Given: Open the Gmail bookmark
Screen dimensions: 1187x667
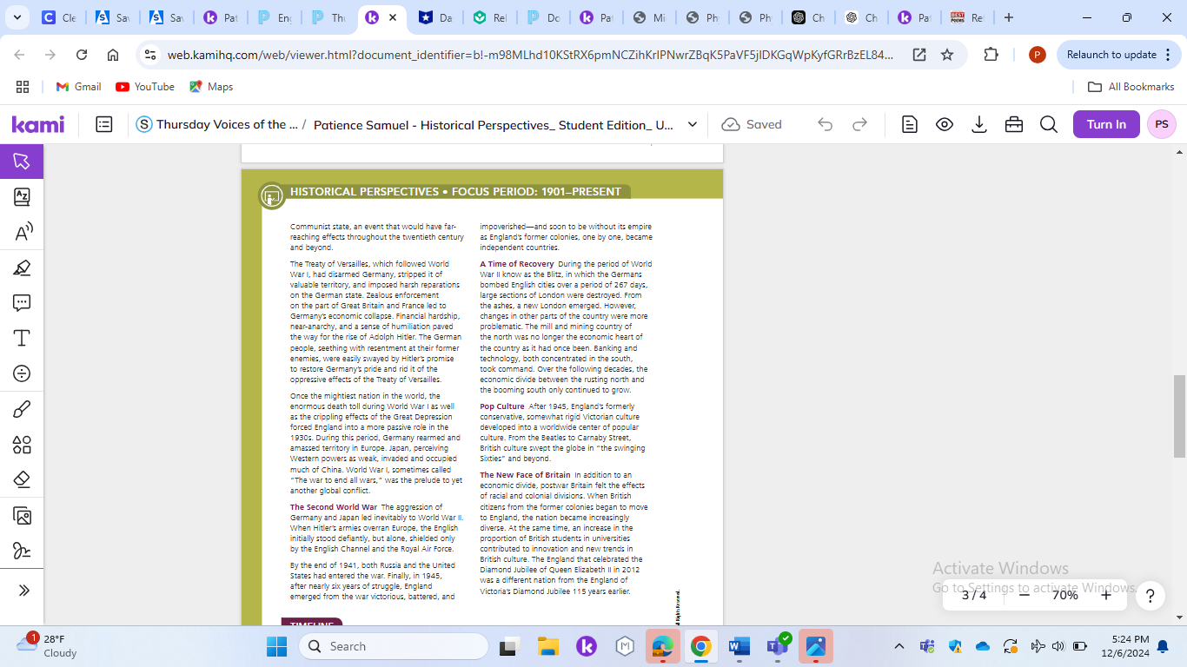Looking at the screenshot, I should click(78, 87).
